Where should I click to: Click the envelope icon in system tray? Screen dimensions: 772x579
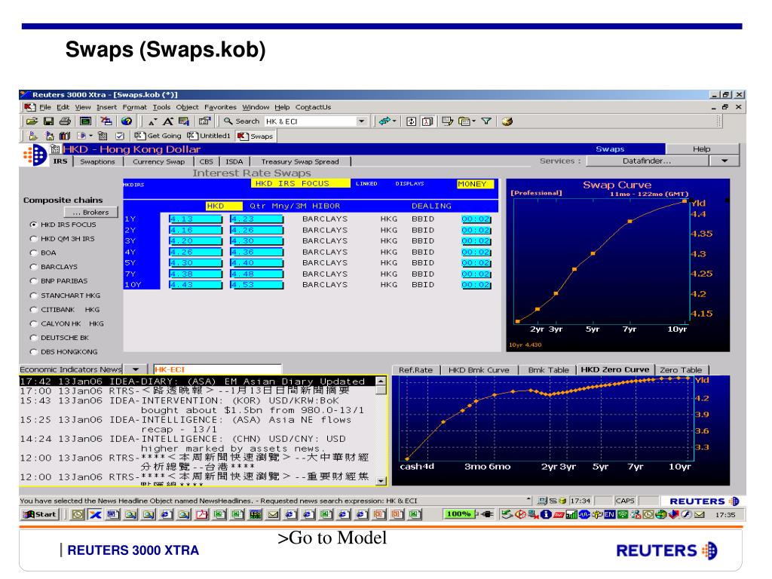tap(699, 514)
